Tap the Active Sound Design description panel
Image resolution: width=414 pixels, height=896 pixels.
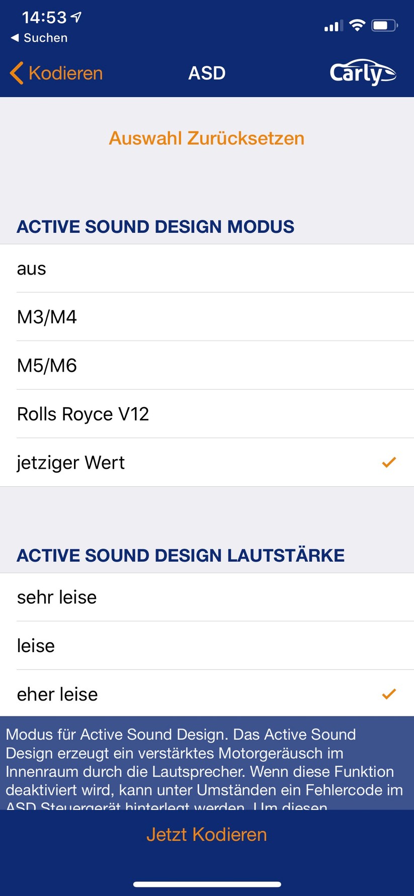point(207,763)
